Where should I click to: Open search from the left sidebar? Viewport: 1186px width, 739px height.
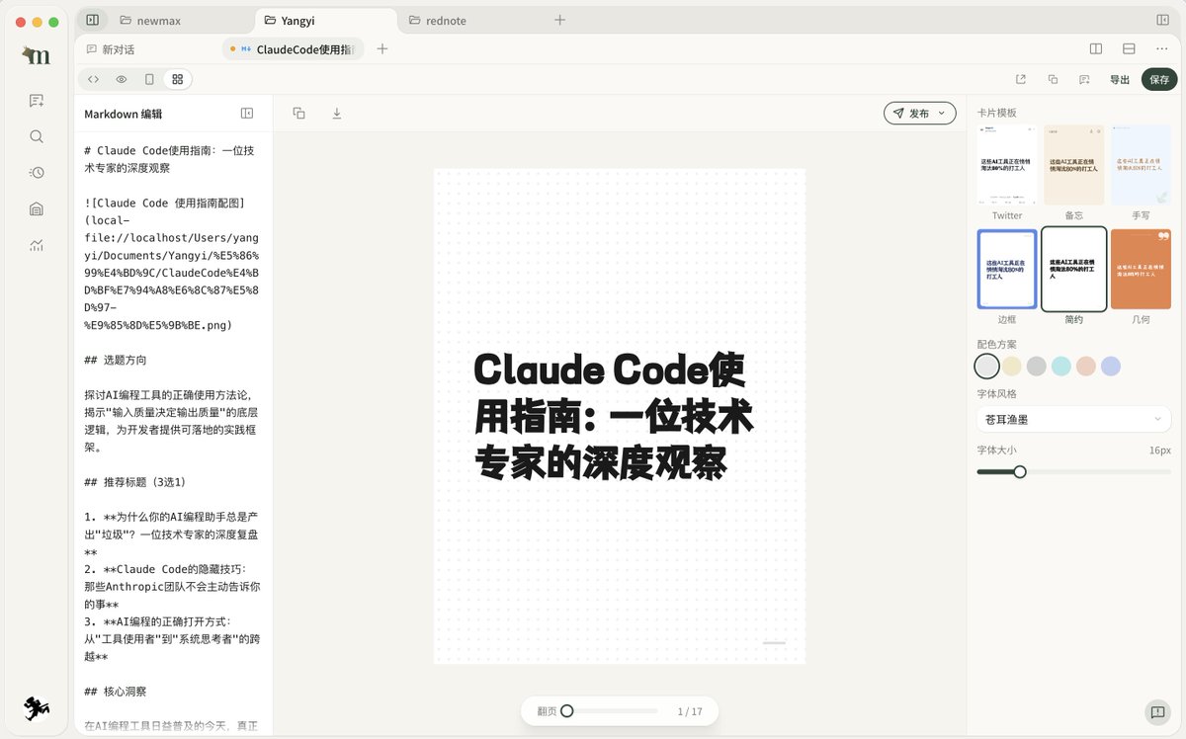click(37, 136)
